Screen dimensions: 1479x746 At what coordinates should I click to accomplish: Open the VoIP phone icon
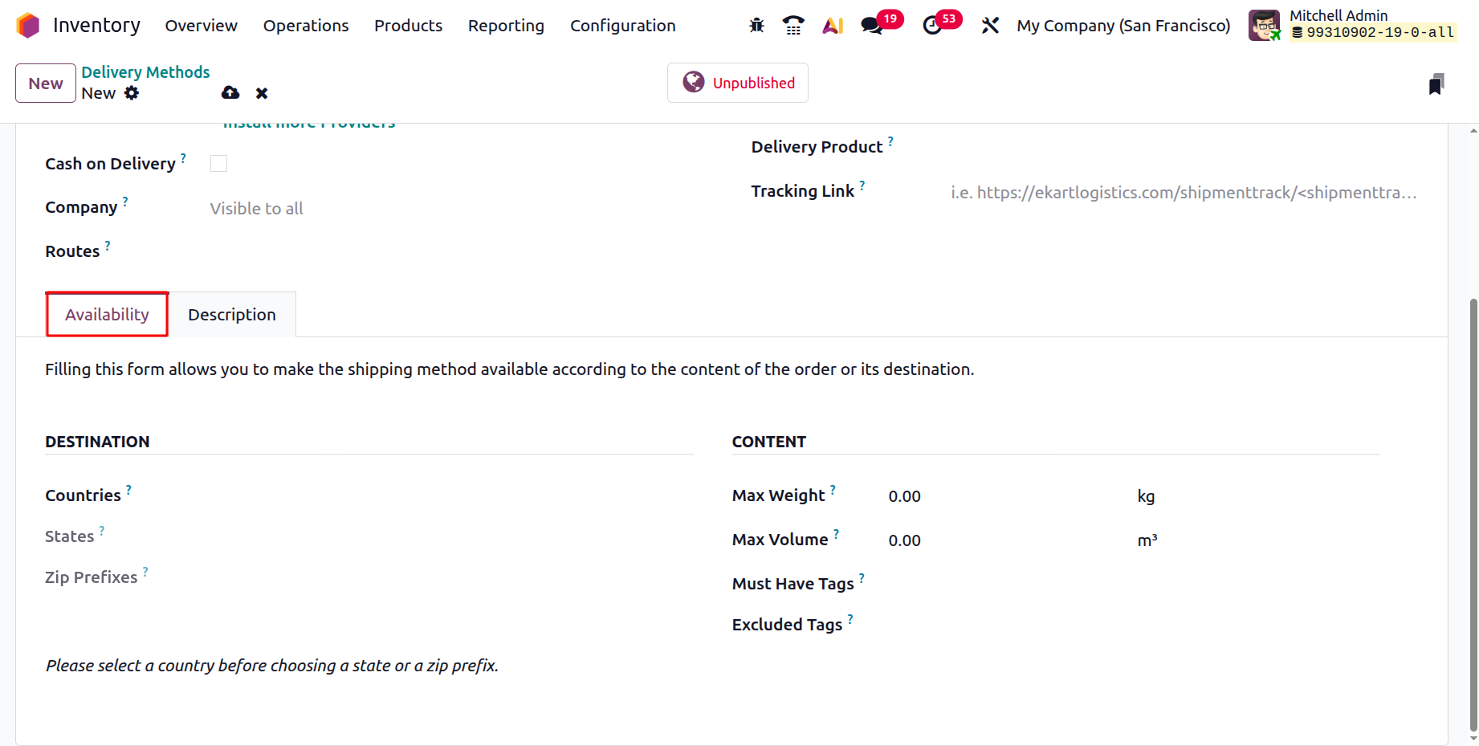click(x=793, y=26)
